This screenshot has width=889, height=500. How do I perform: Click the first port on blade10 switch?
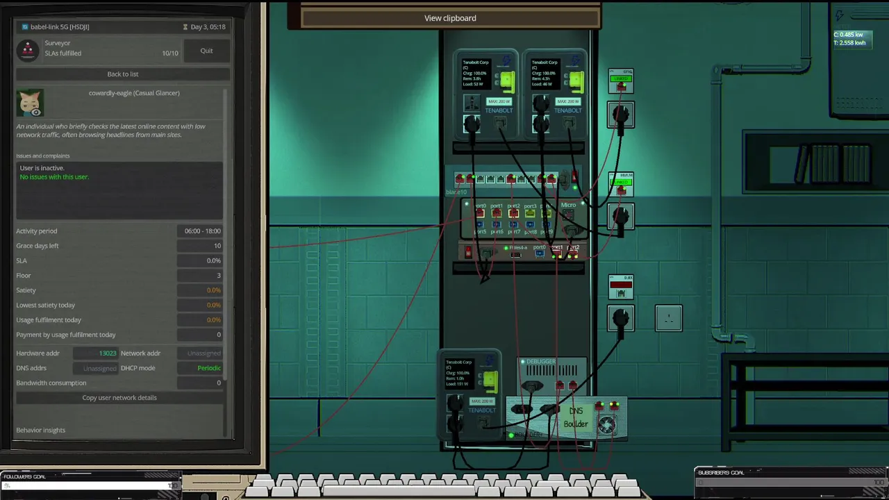(460, 179)
